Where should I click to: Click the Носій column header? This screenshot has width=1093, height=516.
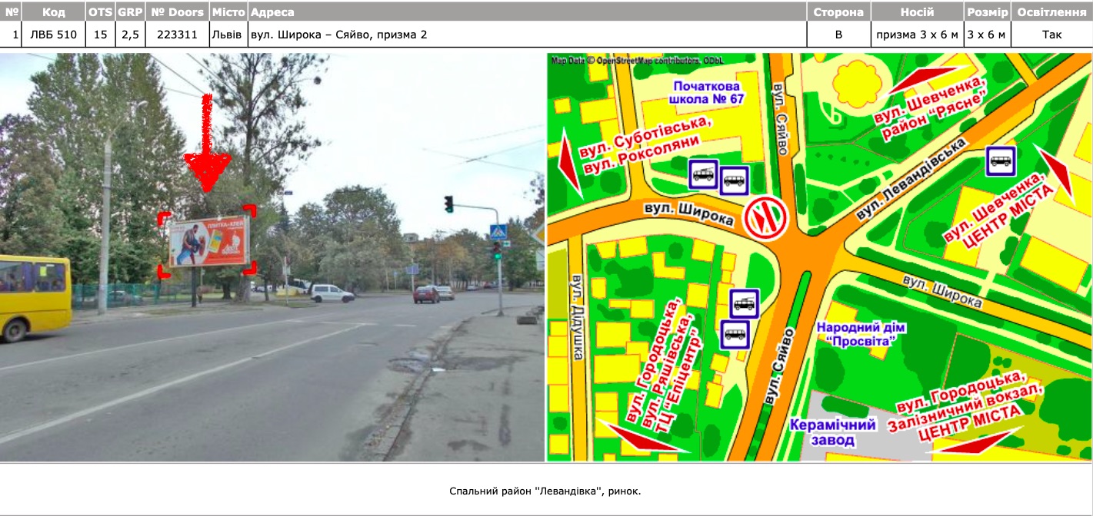click(x=917, y=12)
